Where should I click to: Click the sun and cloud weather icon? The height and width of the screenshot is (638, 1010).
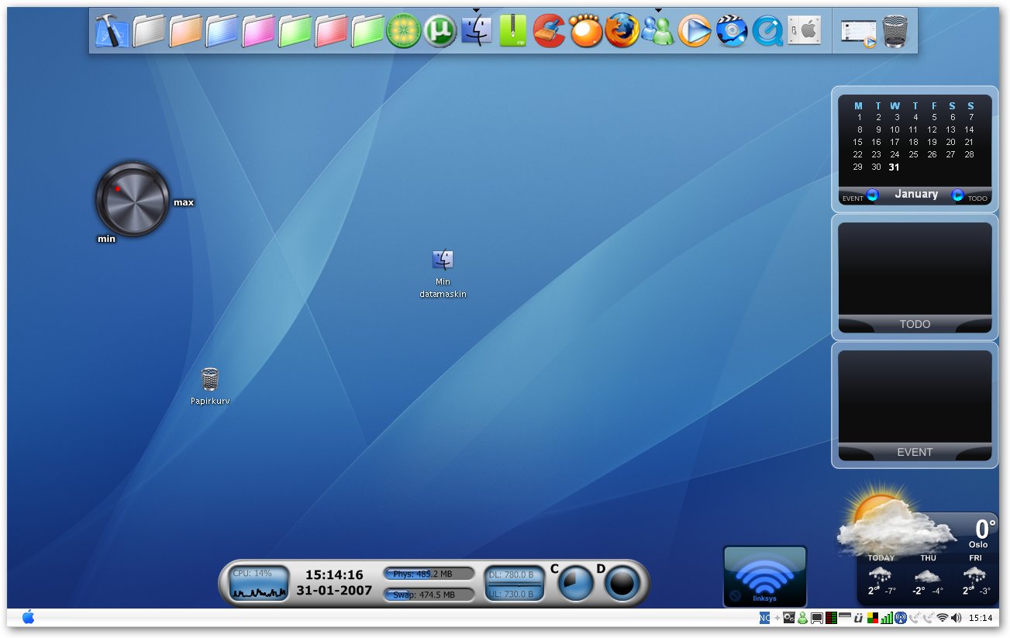coord(895,520)
